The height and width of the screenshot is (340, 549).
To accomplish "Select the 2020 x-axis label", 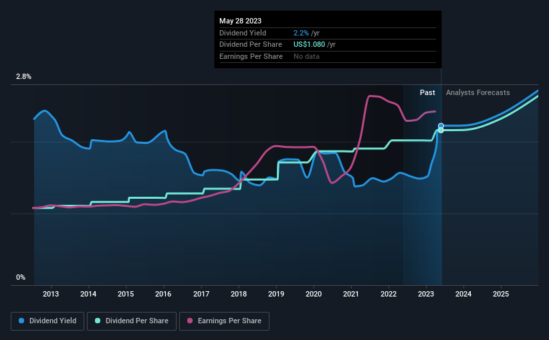I will pyautogui.click(x=314, y=294).
